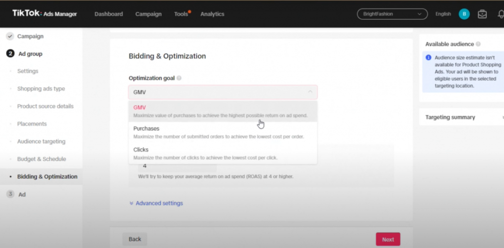The height and width of the screenshot is (248, 504).
Task: Open the Analytics tab in top navigation
Action: tap(212, 14)
